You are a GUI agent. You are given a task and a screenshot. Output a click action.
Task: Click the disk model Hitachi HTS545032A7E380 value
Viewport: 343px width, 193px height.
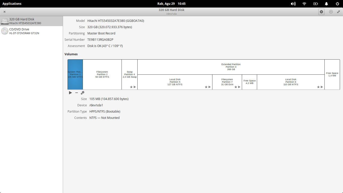[x=116, y=21]
